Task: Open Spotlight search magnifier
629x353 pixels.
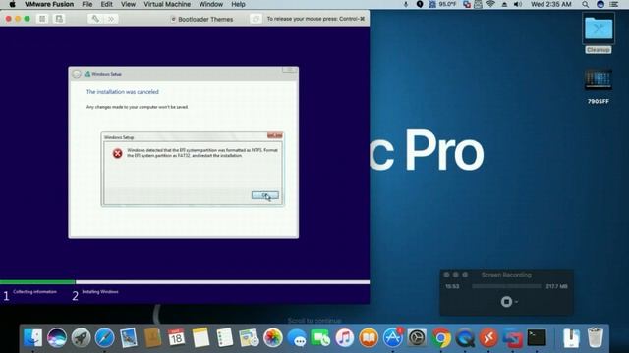Action: [586, 4]
